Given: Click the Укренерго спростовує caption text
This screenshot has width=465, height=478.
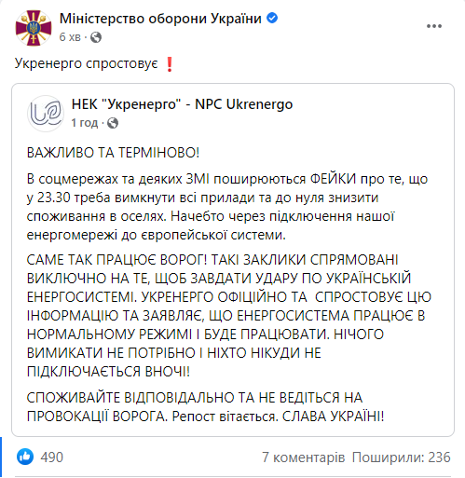Looking at the screenshot, I should pos(87,63).
